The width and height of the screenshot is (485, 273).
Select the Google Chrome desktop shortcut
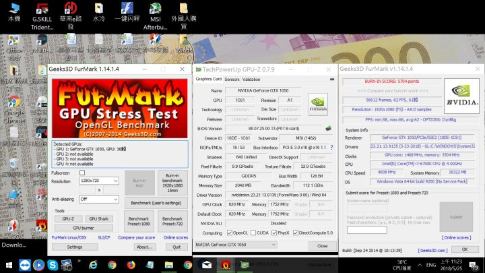[x=14, y=110]
